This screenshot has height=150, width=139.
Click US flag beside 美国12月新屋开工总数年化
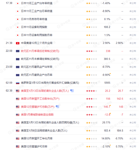click(x=18, y=99)
